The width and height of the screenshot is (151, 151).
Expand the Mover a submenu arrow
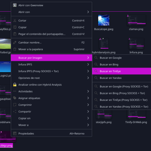coord(88,125)
